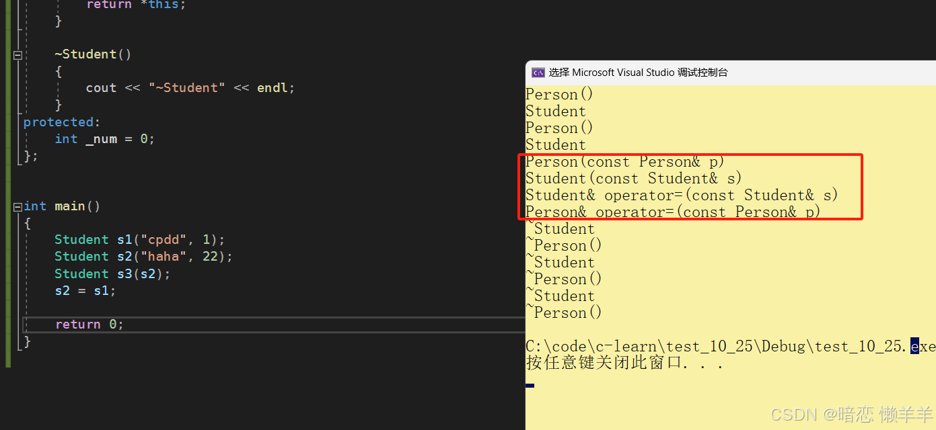Click the 'return *this;' code line

tap(136, 5)
